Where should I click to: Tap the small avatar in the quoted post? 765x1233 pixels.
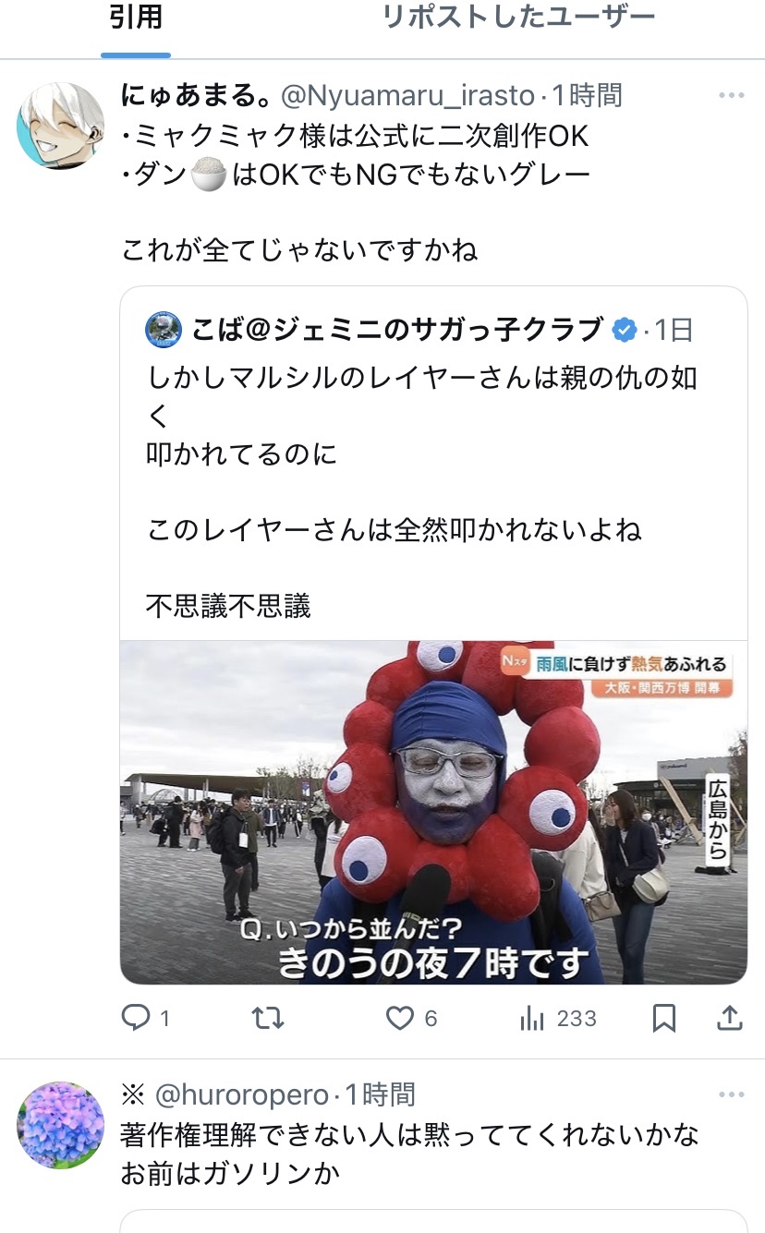pyautogui.click(x=164, y=330)
